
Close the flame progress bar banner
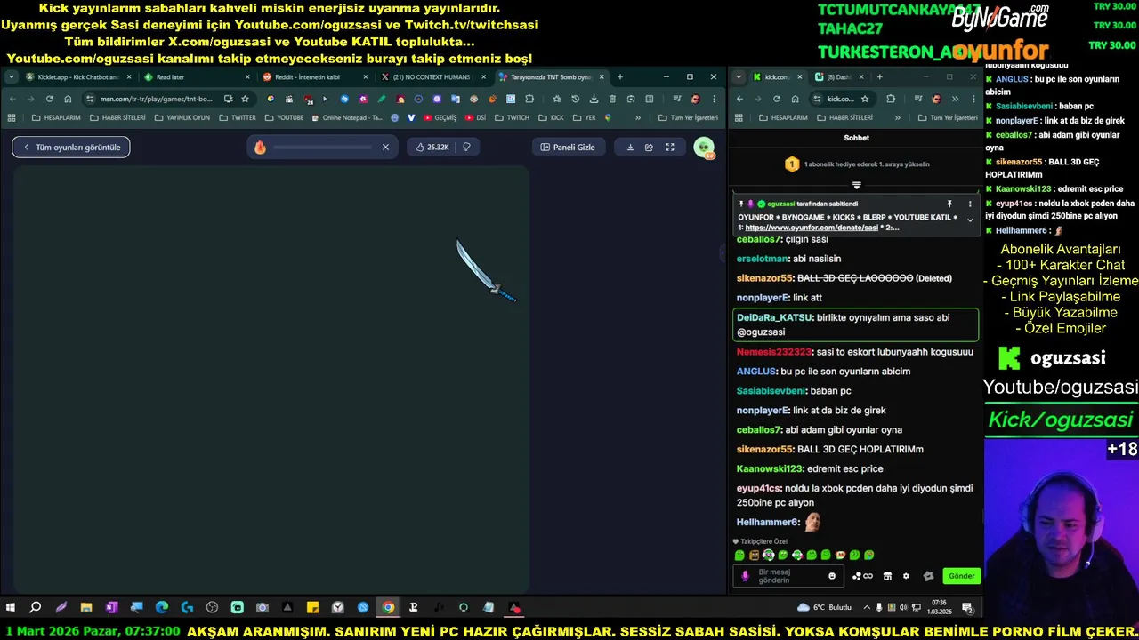pos(385,148)
